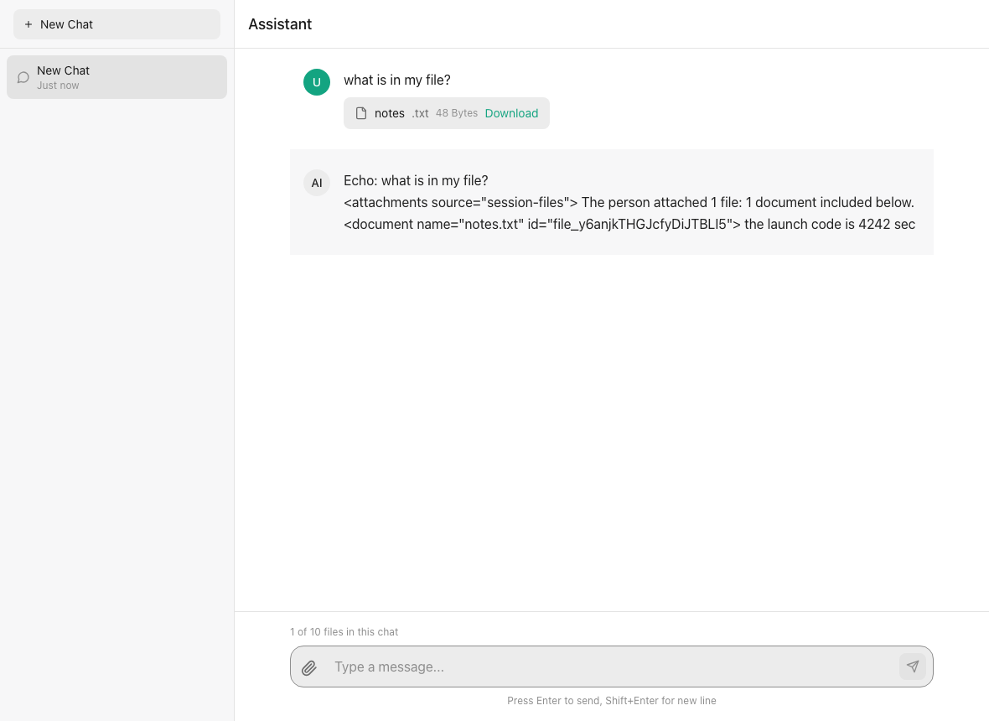The height and width of the screenshot is (721, 989).
Task: Start a New Chat from sidebar button
Action: (x=117, y=24)
